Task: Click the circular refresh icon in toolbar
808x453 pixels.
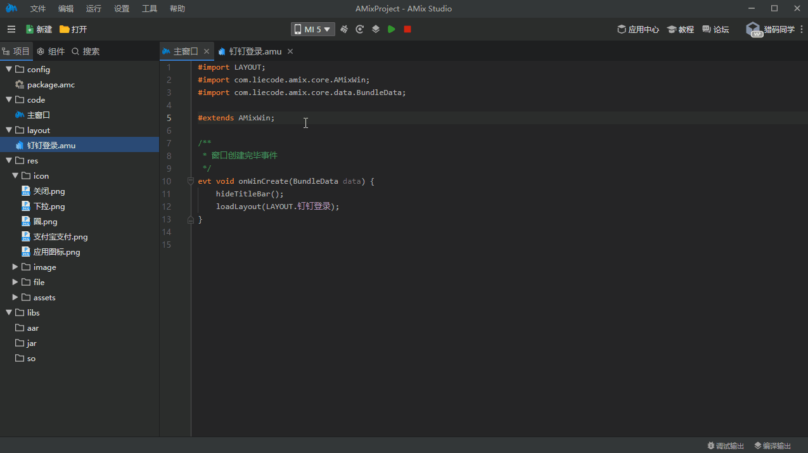Action: pos(360,29)
